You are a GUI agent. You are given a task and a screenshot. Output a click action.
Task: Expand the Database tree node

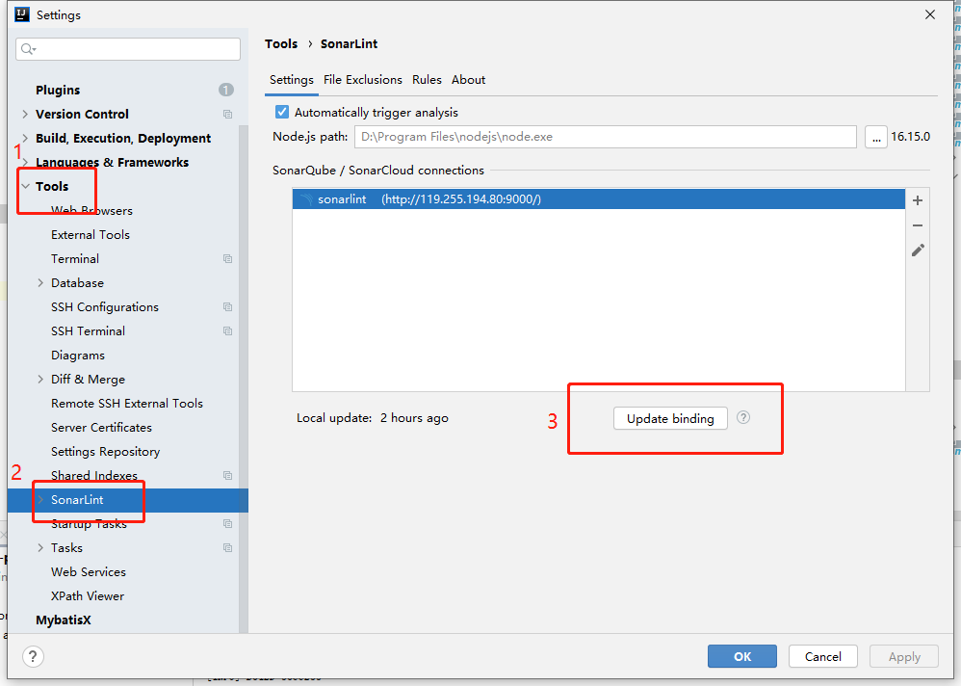40,283
